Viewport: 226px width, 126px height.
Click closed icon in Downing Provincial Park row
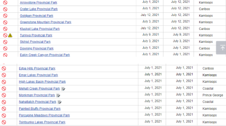click(5, 48)
